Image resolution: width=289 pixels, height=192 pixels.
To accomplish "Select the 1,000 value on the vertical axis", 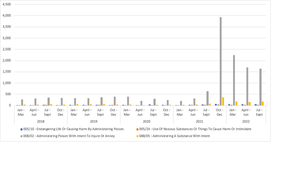I will point(7,83).
